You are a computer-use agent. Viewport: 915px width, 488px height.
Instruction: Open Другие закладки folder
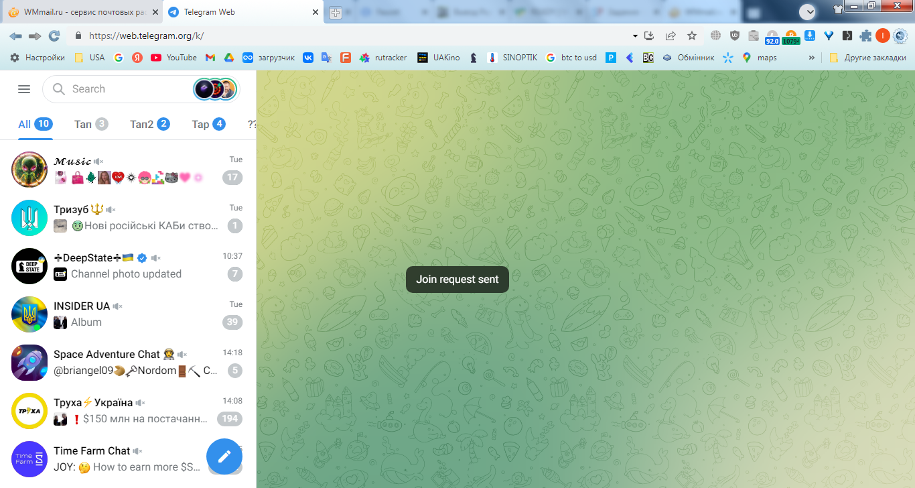coord(867,58)
